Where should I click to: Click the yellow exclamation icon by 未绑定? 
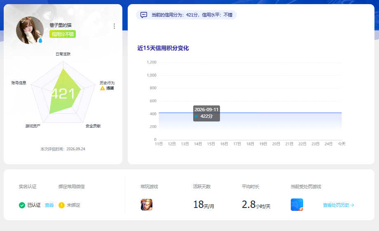click(62, 205)
